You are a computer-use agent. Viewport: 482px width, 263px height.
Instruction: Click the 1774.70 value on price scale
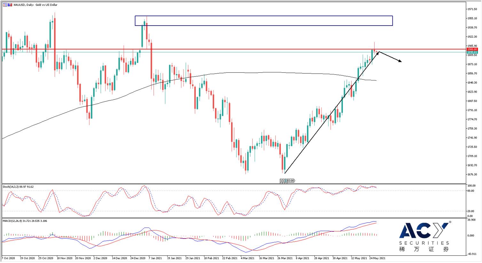tap(473, 119)
